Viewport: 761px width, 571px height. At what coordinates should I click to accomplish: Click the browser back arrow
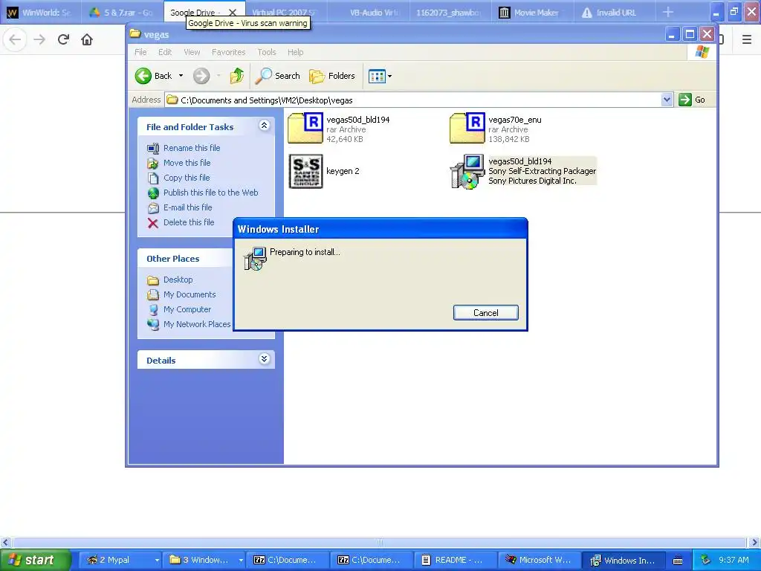pyautogui.click(x=15, y=39)
